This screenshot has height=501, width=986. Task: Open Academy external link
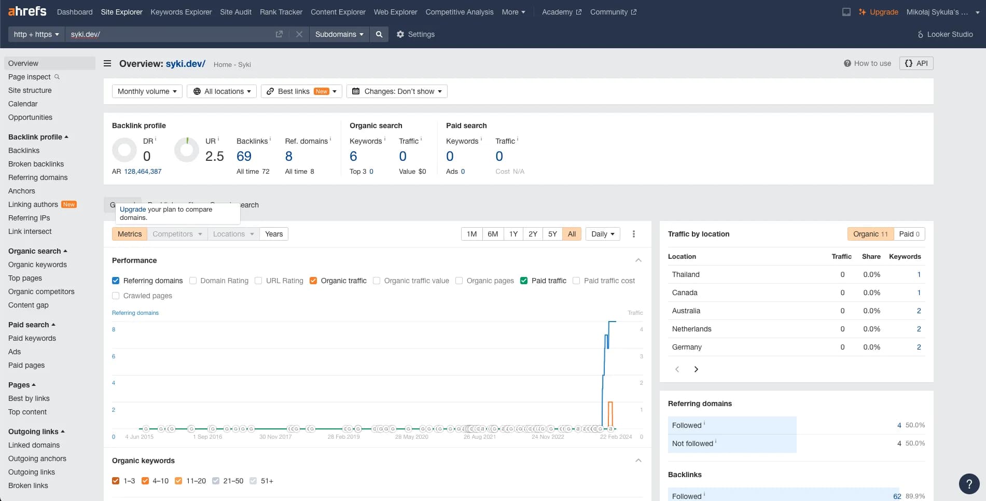pyautogui.click(x=562, y=12)
